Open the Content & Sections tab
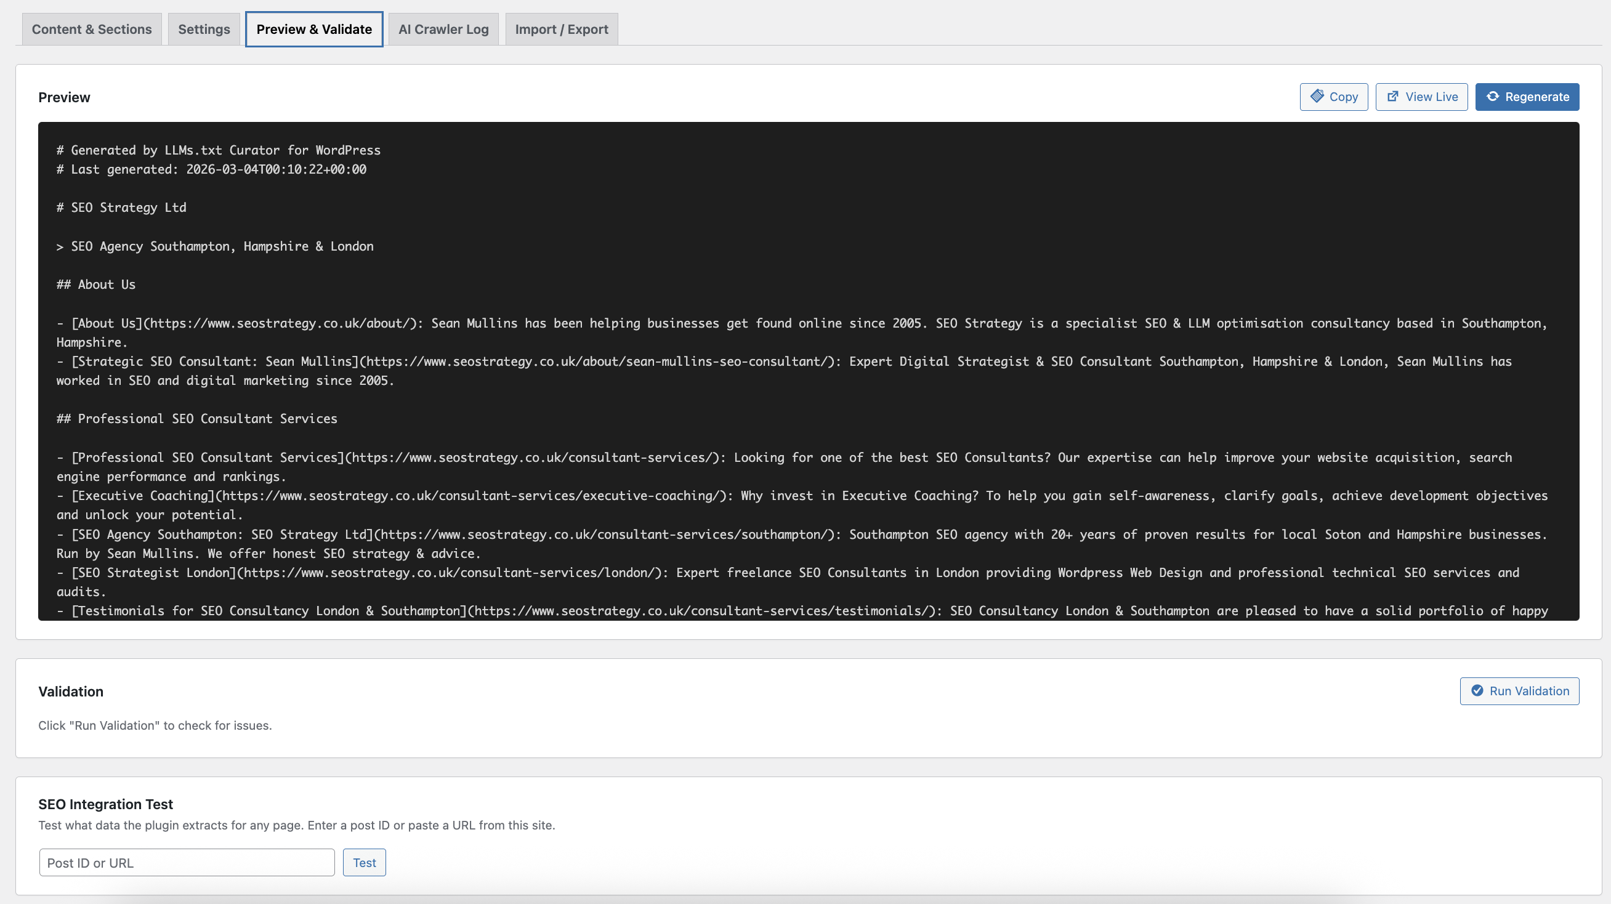The width and height of the screenshot is (1611, 904). coord(92,30)
